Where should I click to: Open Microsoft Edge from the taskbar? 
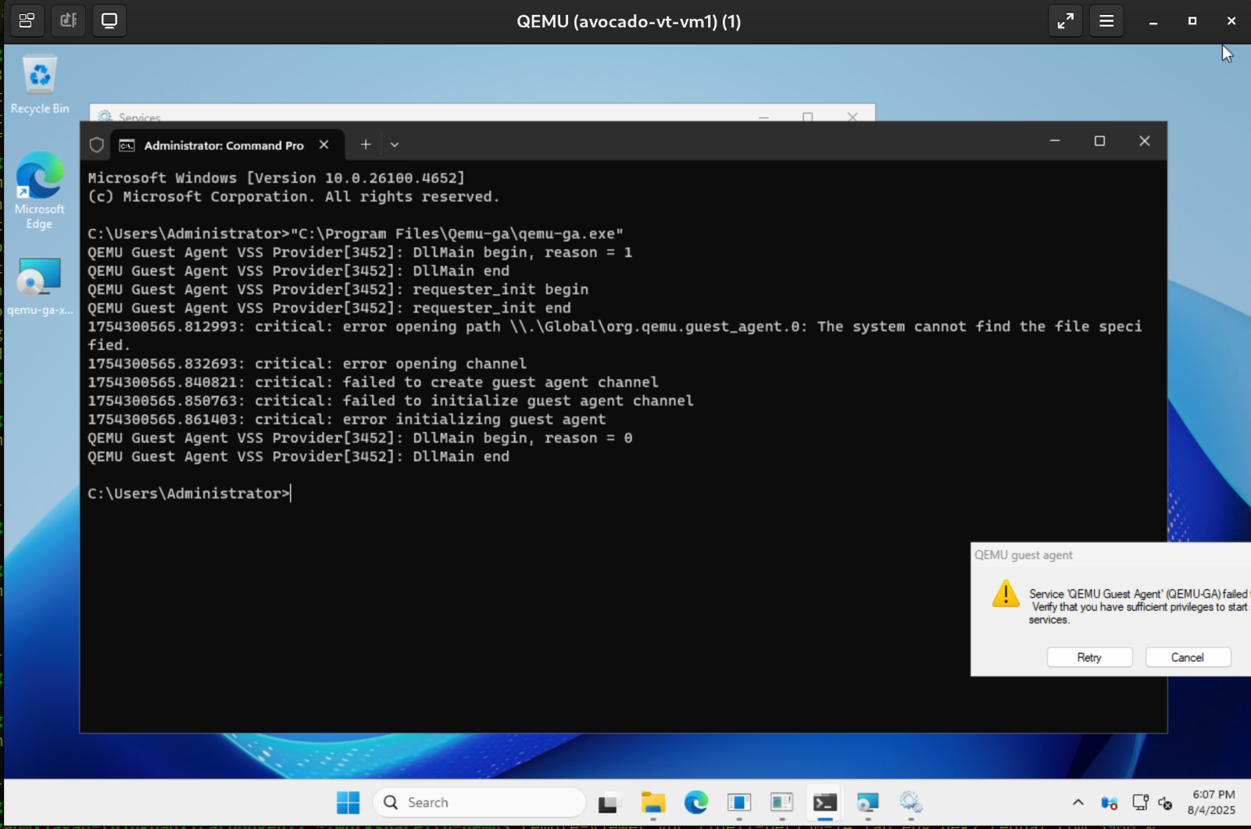[696, 802]
